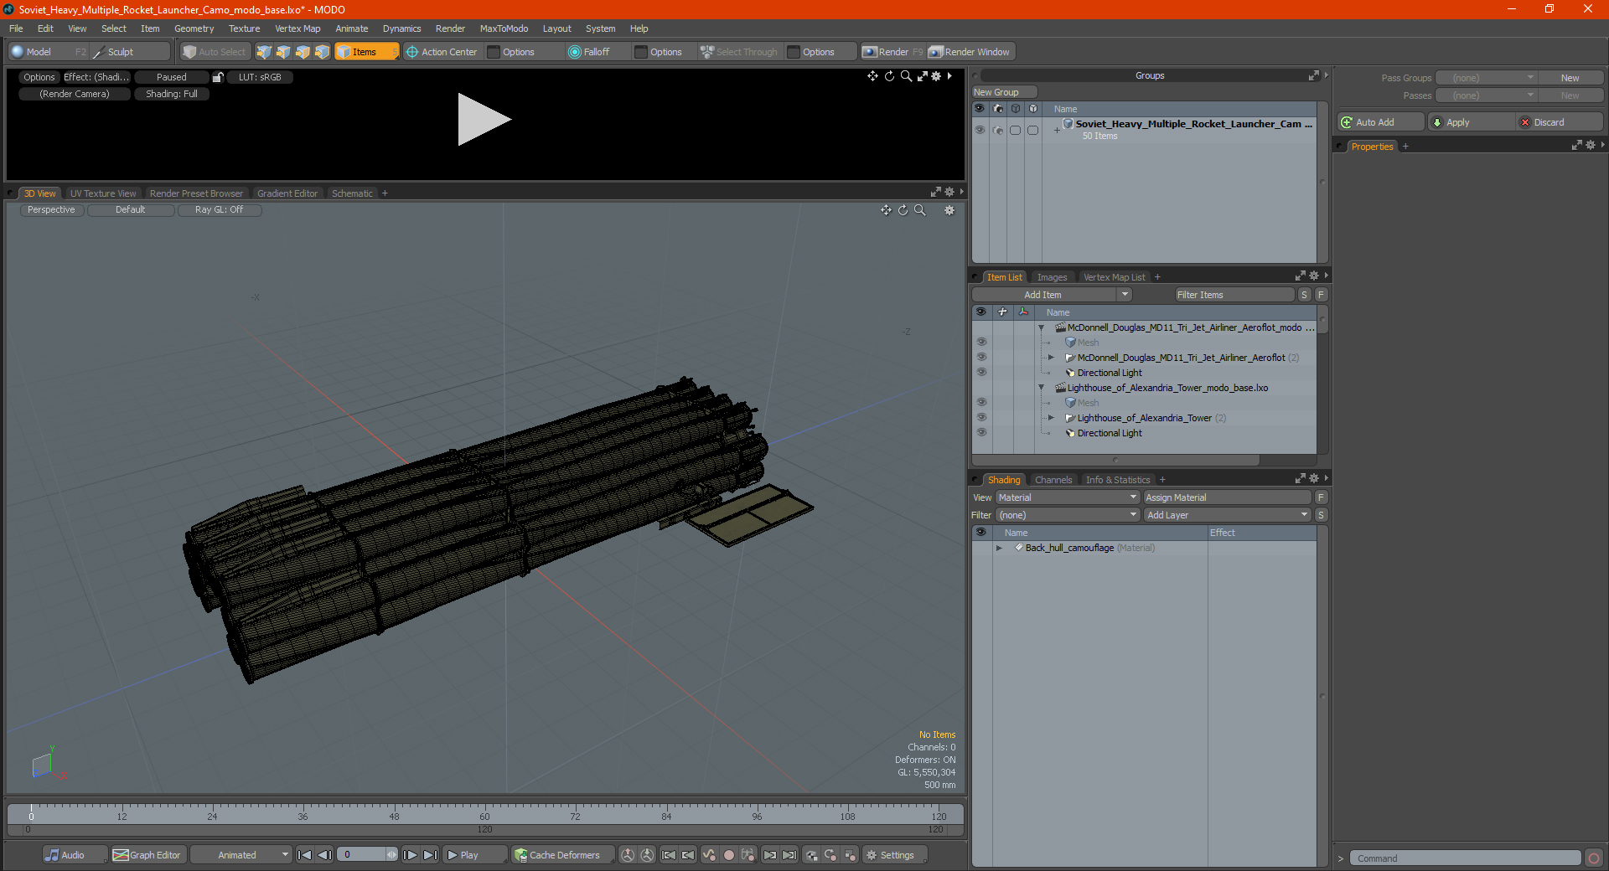Expand Back_hull_camouflage material
Viewport: 1609px width, 871px height.
point(999,548)
